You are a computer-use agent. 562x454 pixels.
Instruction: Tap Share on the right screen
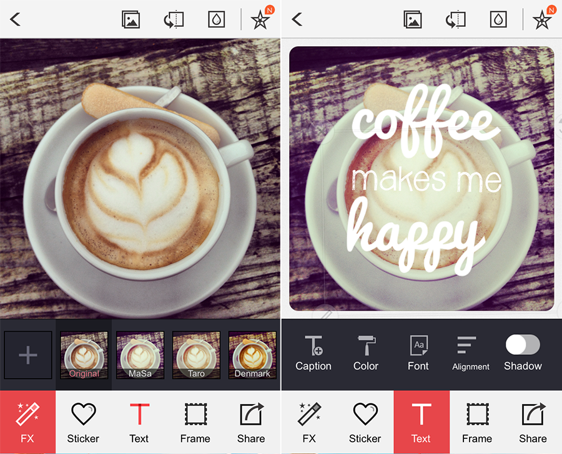(x=533, y=422)
